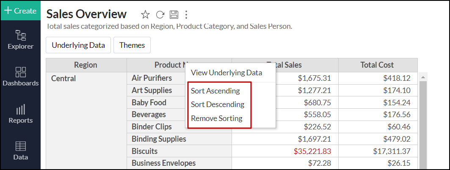Open the Data sidebar icon
Viewport: 450px width, 170px height.
[20, 151]
